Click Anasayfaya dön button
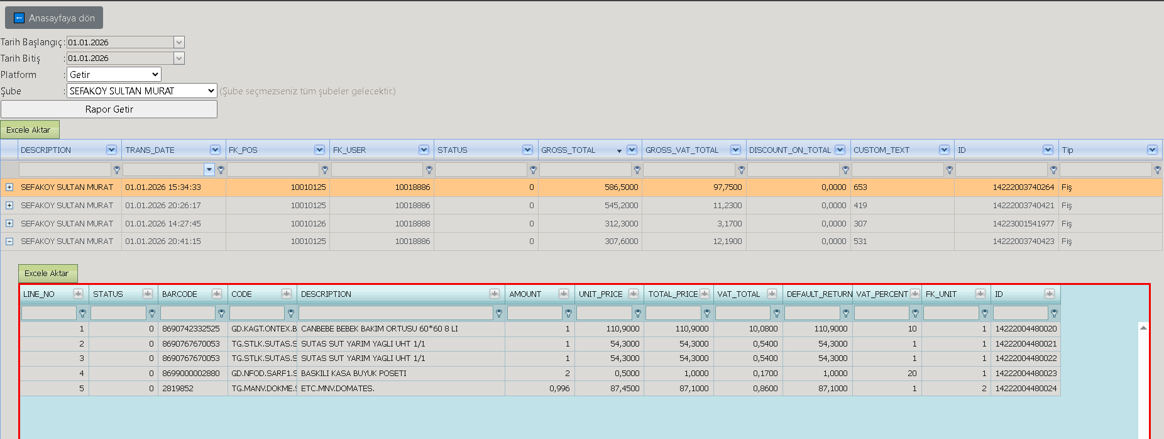The image size is (1164, 439). click(x=54, y=18)
